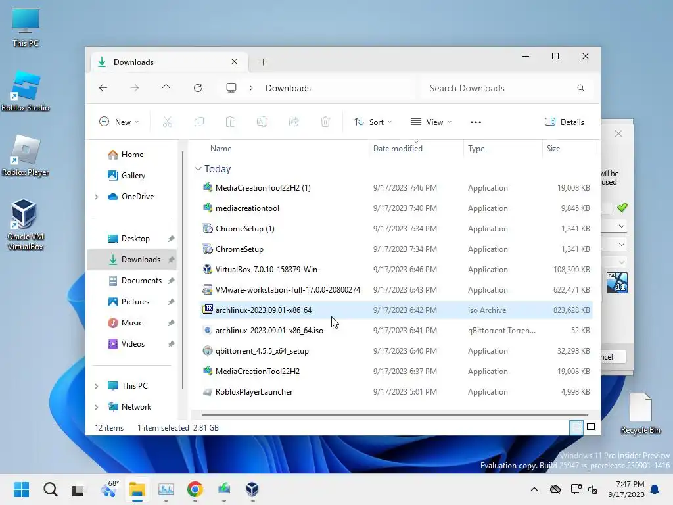Open the View dropdown
This screenshot has width=673, height=505.
(x=431, y=122)
